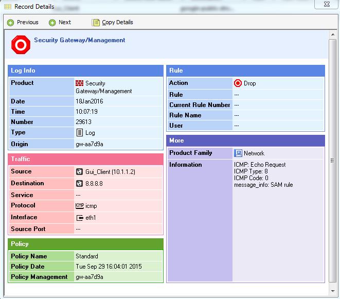Close the Record Details window
The width and height of the screenshot is (340, 299).
click(x=327, y=6)
